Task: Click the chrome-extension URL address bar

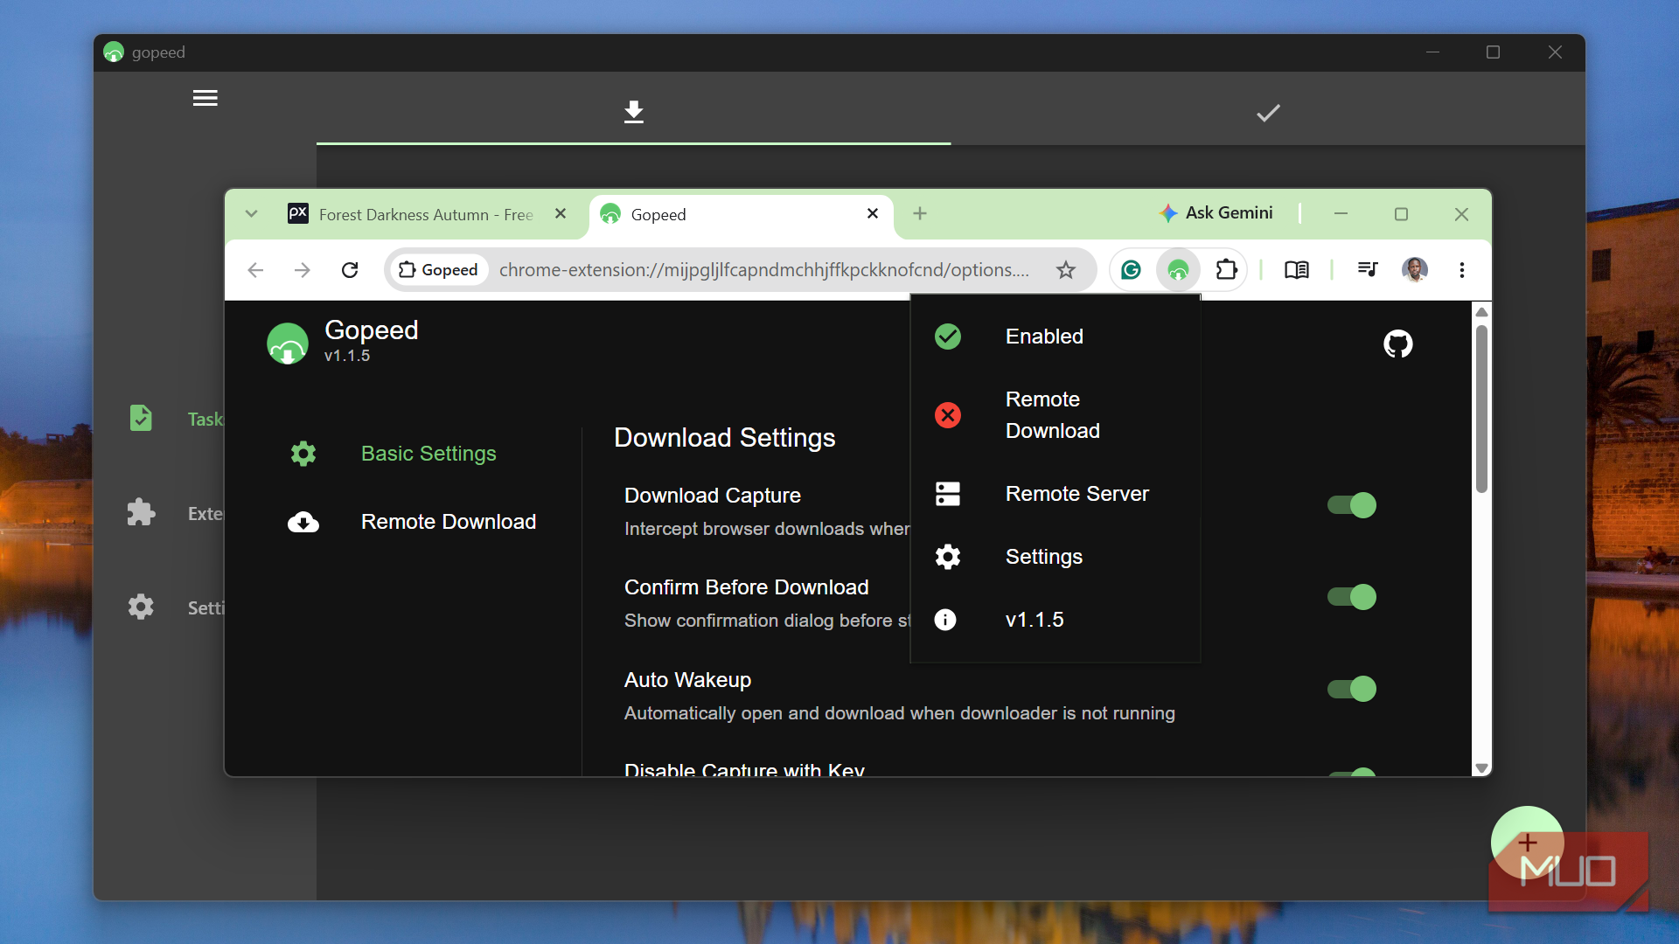Action: 763,270
